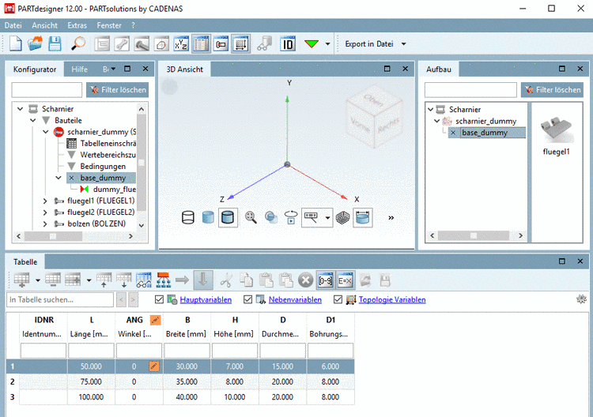Click the wrench toolbar icon
Image resolution: width=593 pixels, height=417 pixels.
122,44
